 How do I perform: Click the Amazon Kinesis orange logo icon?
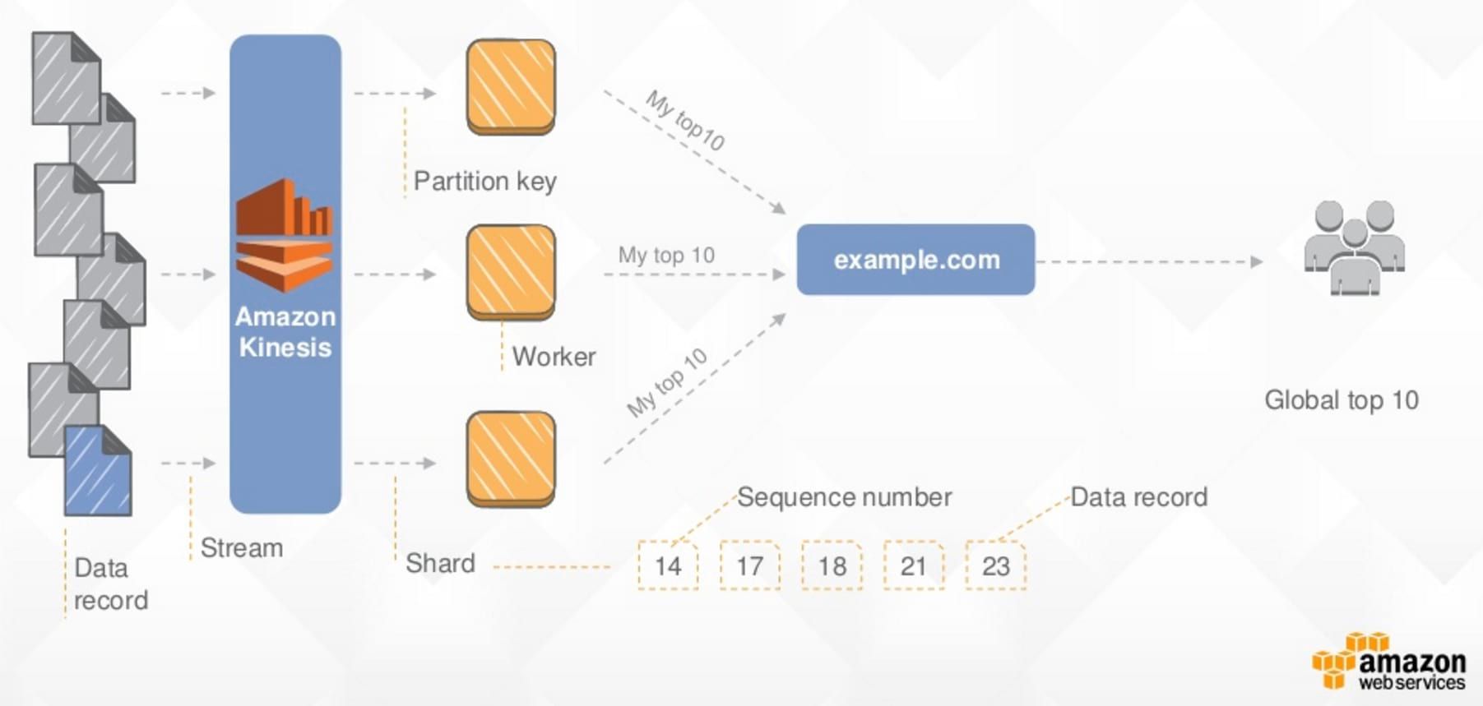pos(285,236)
